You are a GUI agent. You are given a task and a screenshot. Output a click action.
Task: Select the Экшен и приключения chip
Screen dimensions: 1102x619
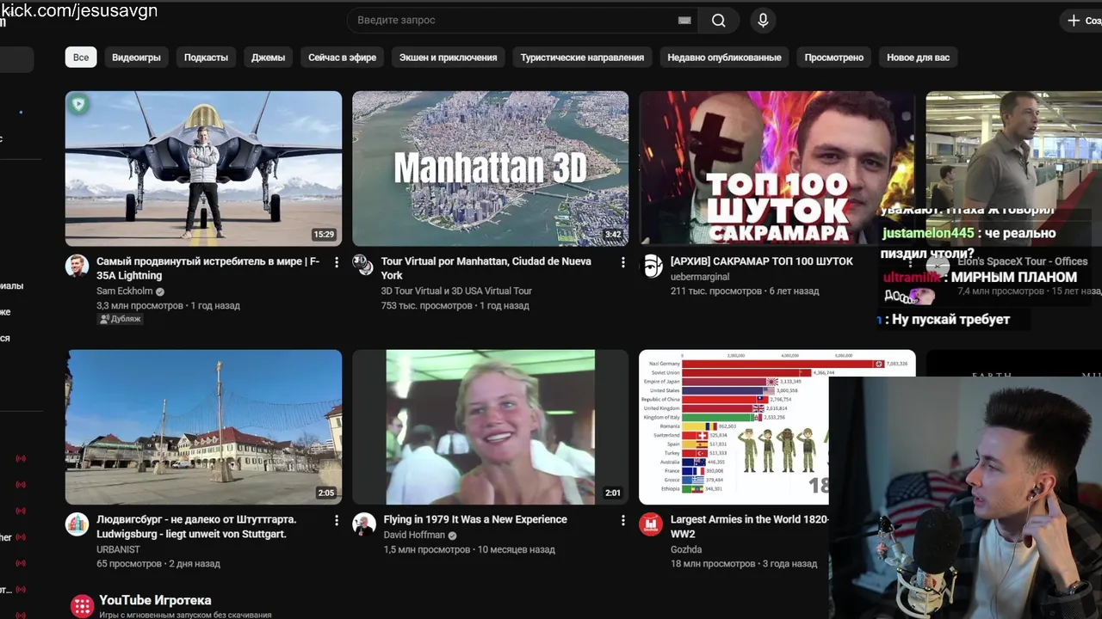click(x=448, y=58)
